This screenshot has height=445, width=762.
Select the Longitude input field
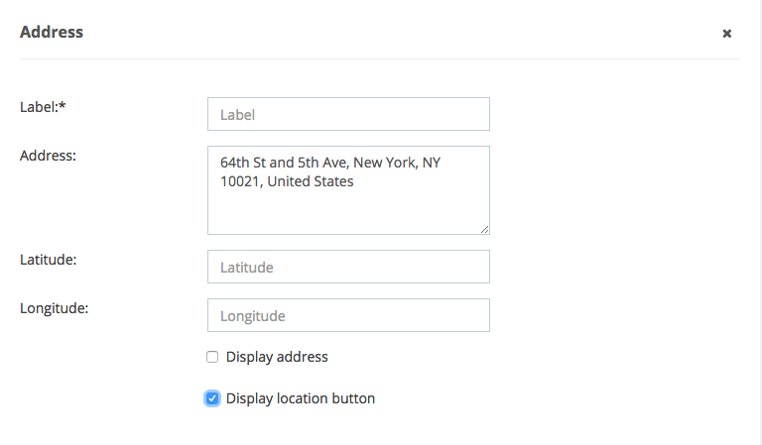(348, 315)
